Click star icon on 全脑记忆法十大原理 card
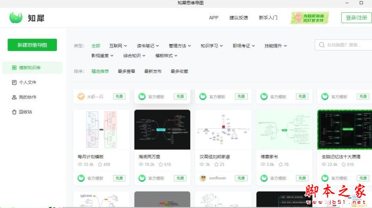Viewport: 372px width, 208px height. pos(344,164)
